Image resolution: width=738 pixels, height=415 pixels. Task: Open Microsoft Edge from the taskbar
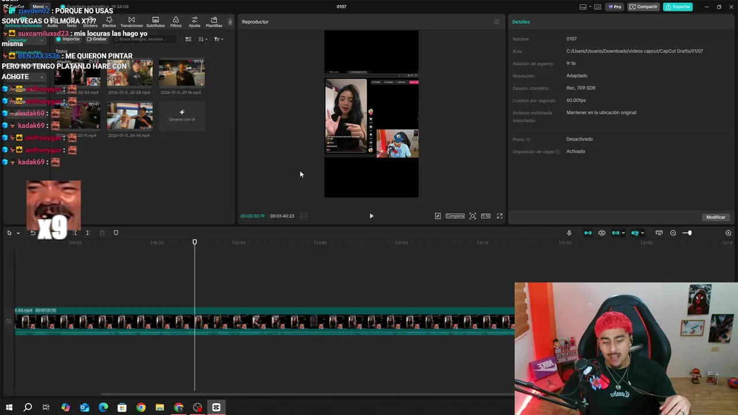click(103, 408)
